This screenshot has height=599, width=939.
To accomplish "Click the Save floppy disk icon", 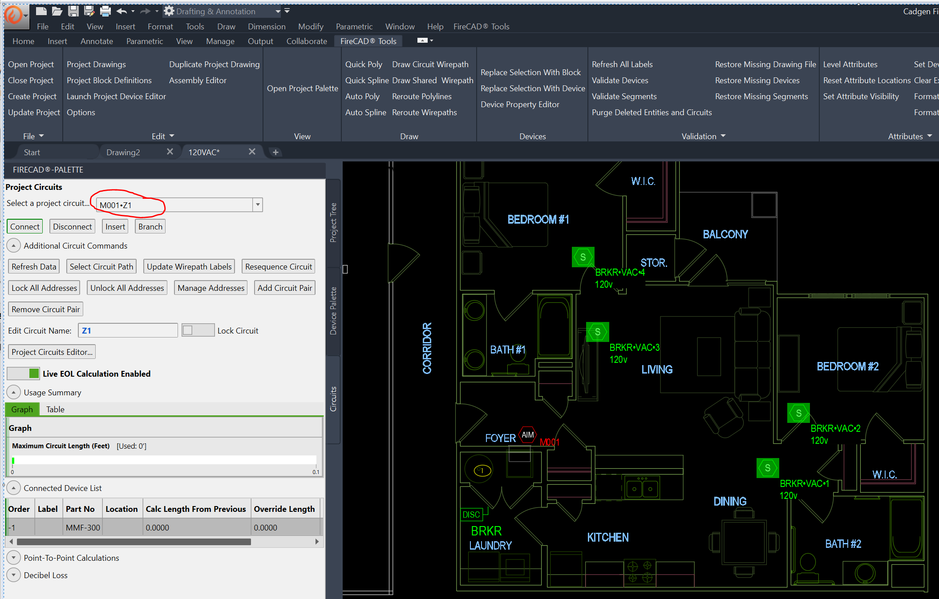I will pos(73,11).
